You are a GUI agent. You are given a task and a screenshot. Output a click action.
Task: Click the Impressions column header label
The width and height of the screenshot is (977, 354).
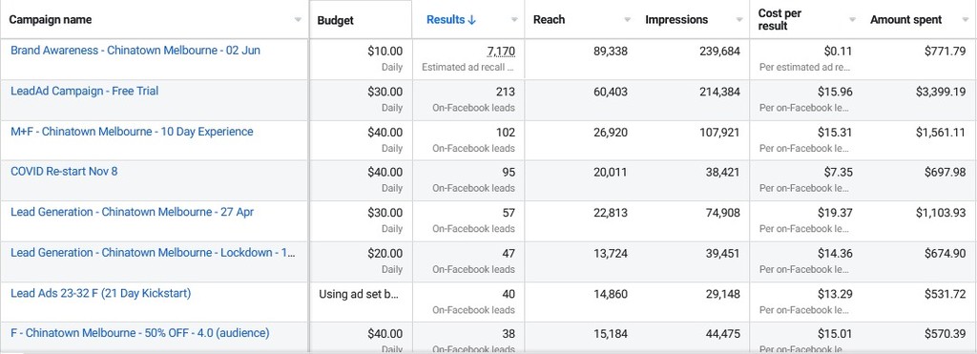click(676, 20)
